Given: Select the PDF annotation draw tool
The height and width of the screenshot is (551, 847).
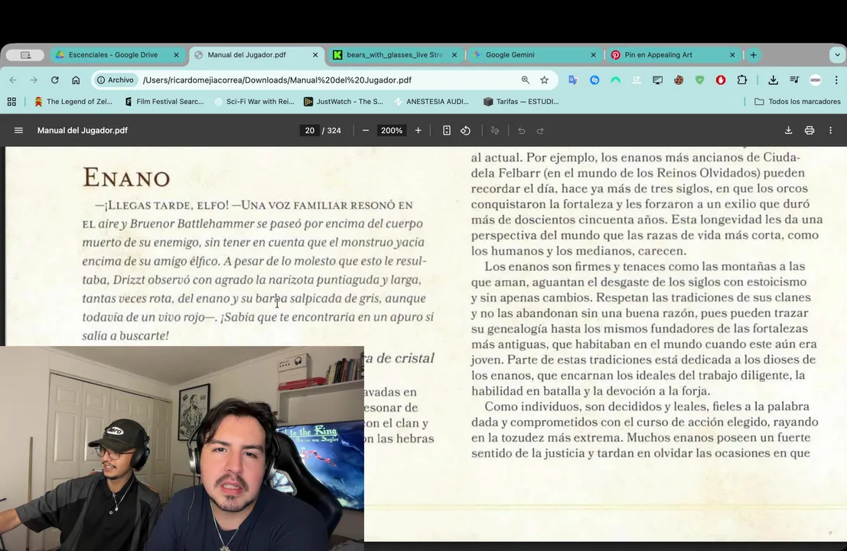Looking at the screenshot, I should pyautogui.click(x=495, y=130).
